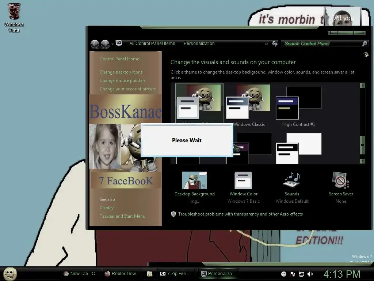Image resolution: width=374 pixels, height=281 pixels.
Task: Click the smiley Start button
Action: click(10, 274)
